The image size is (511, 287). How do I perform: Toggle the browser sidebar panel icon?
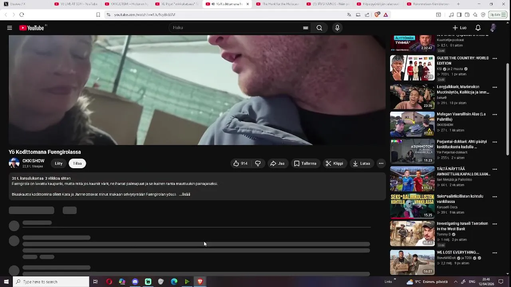coord(459,15)
